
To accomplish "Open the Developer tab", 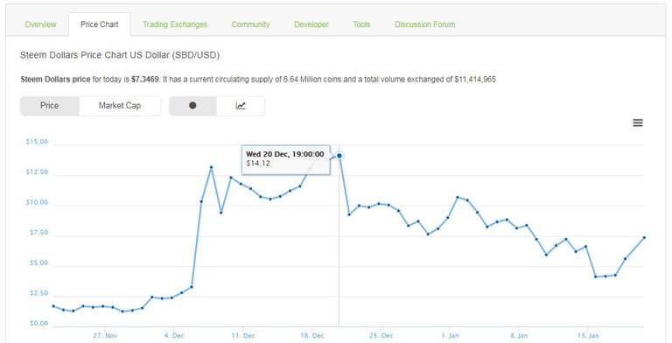I will pyautogui.click(x=311, y=24).
